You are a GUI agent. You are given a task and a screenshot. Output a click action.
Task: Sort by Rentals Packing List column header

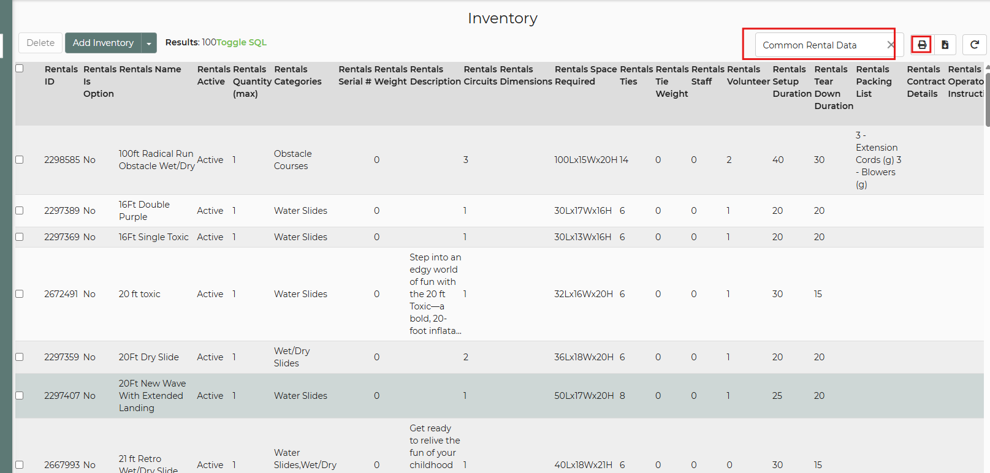click(874, 81)
